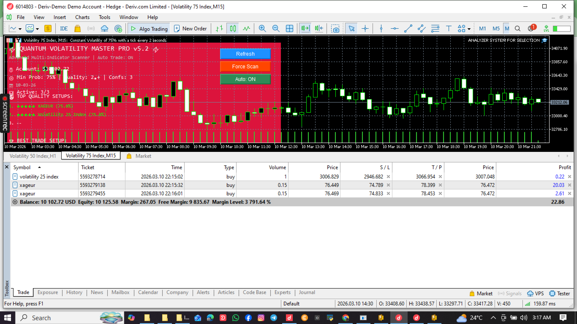The image size is (577, 324).
Task: Open the Experts tab in Toolbox
Action: coord(283,292)
